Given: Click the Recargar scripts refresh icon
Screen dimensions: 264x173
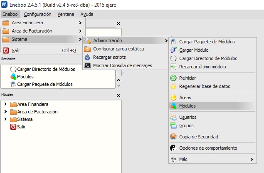Looking at the screenshot, I should click(x=87, y=57).
